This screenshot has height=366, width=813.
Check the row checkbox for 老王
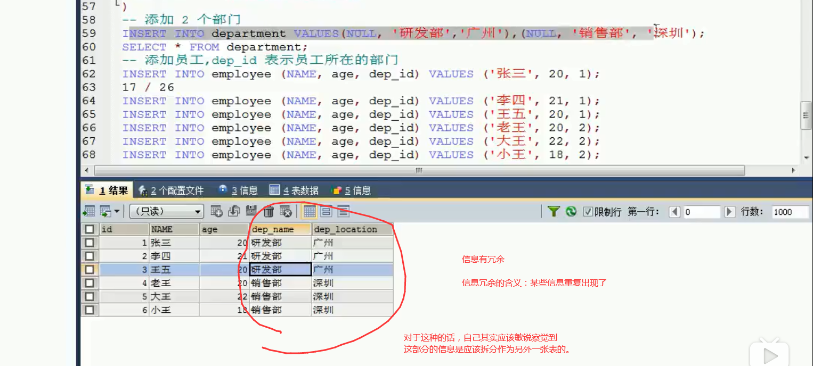(x=90, y=283)
